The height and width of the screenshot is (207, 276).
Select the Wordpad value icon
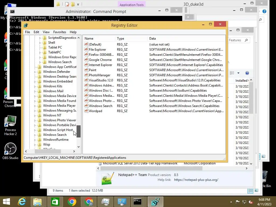tap(86, 111)
